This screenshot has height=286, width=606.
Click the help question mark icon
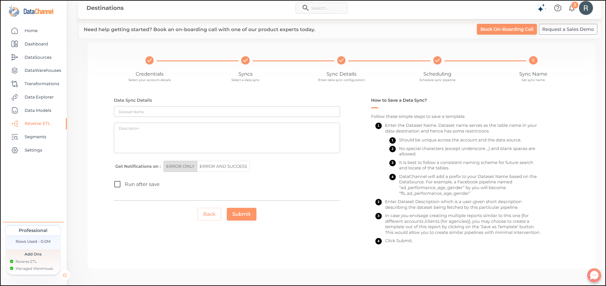(x=558, y=8)
